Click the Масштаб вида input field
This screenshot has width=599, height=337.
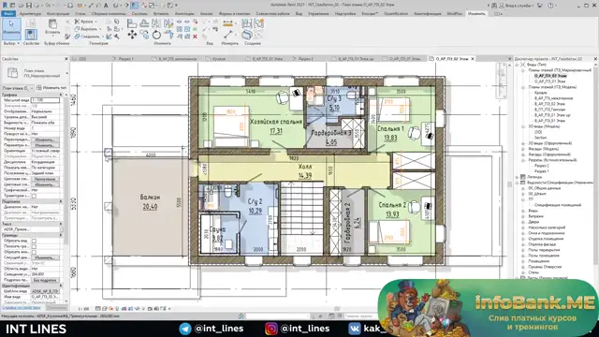click(x=45, y=100)
